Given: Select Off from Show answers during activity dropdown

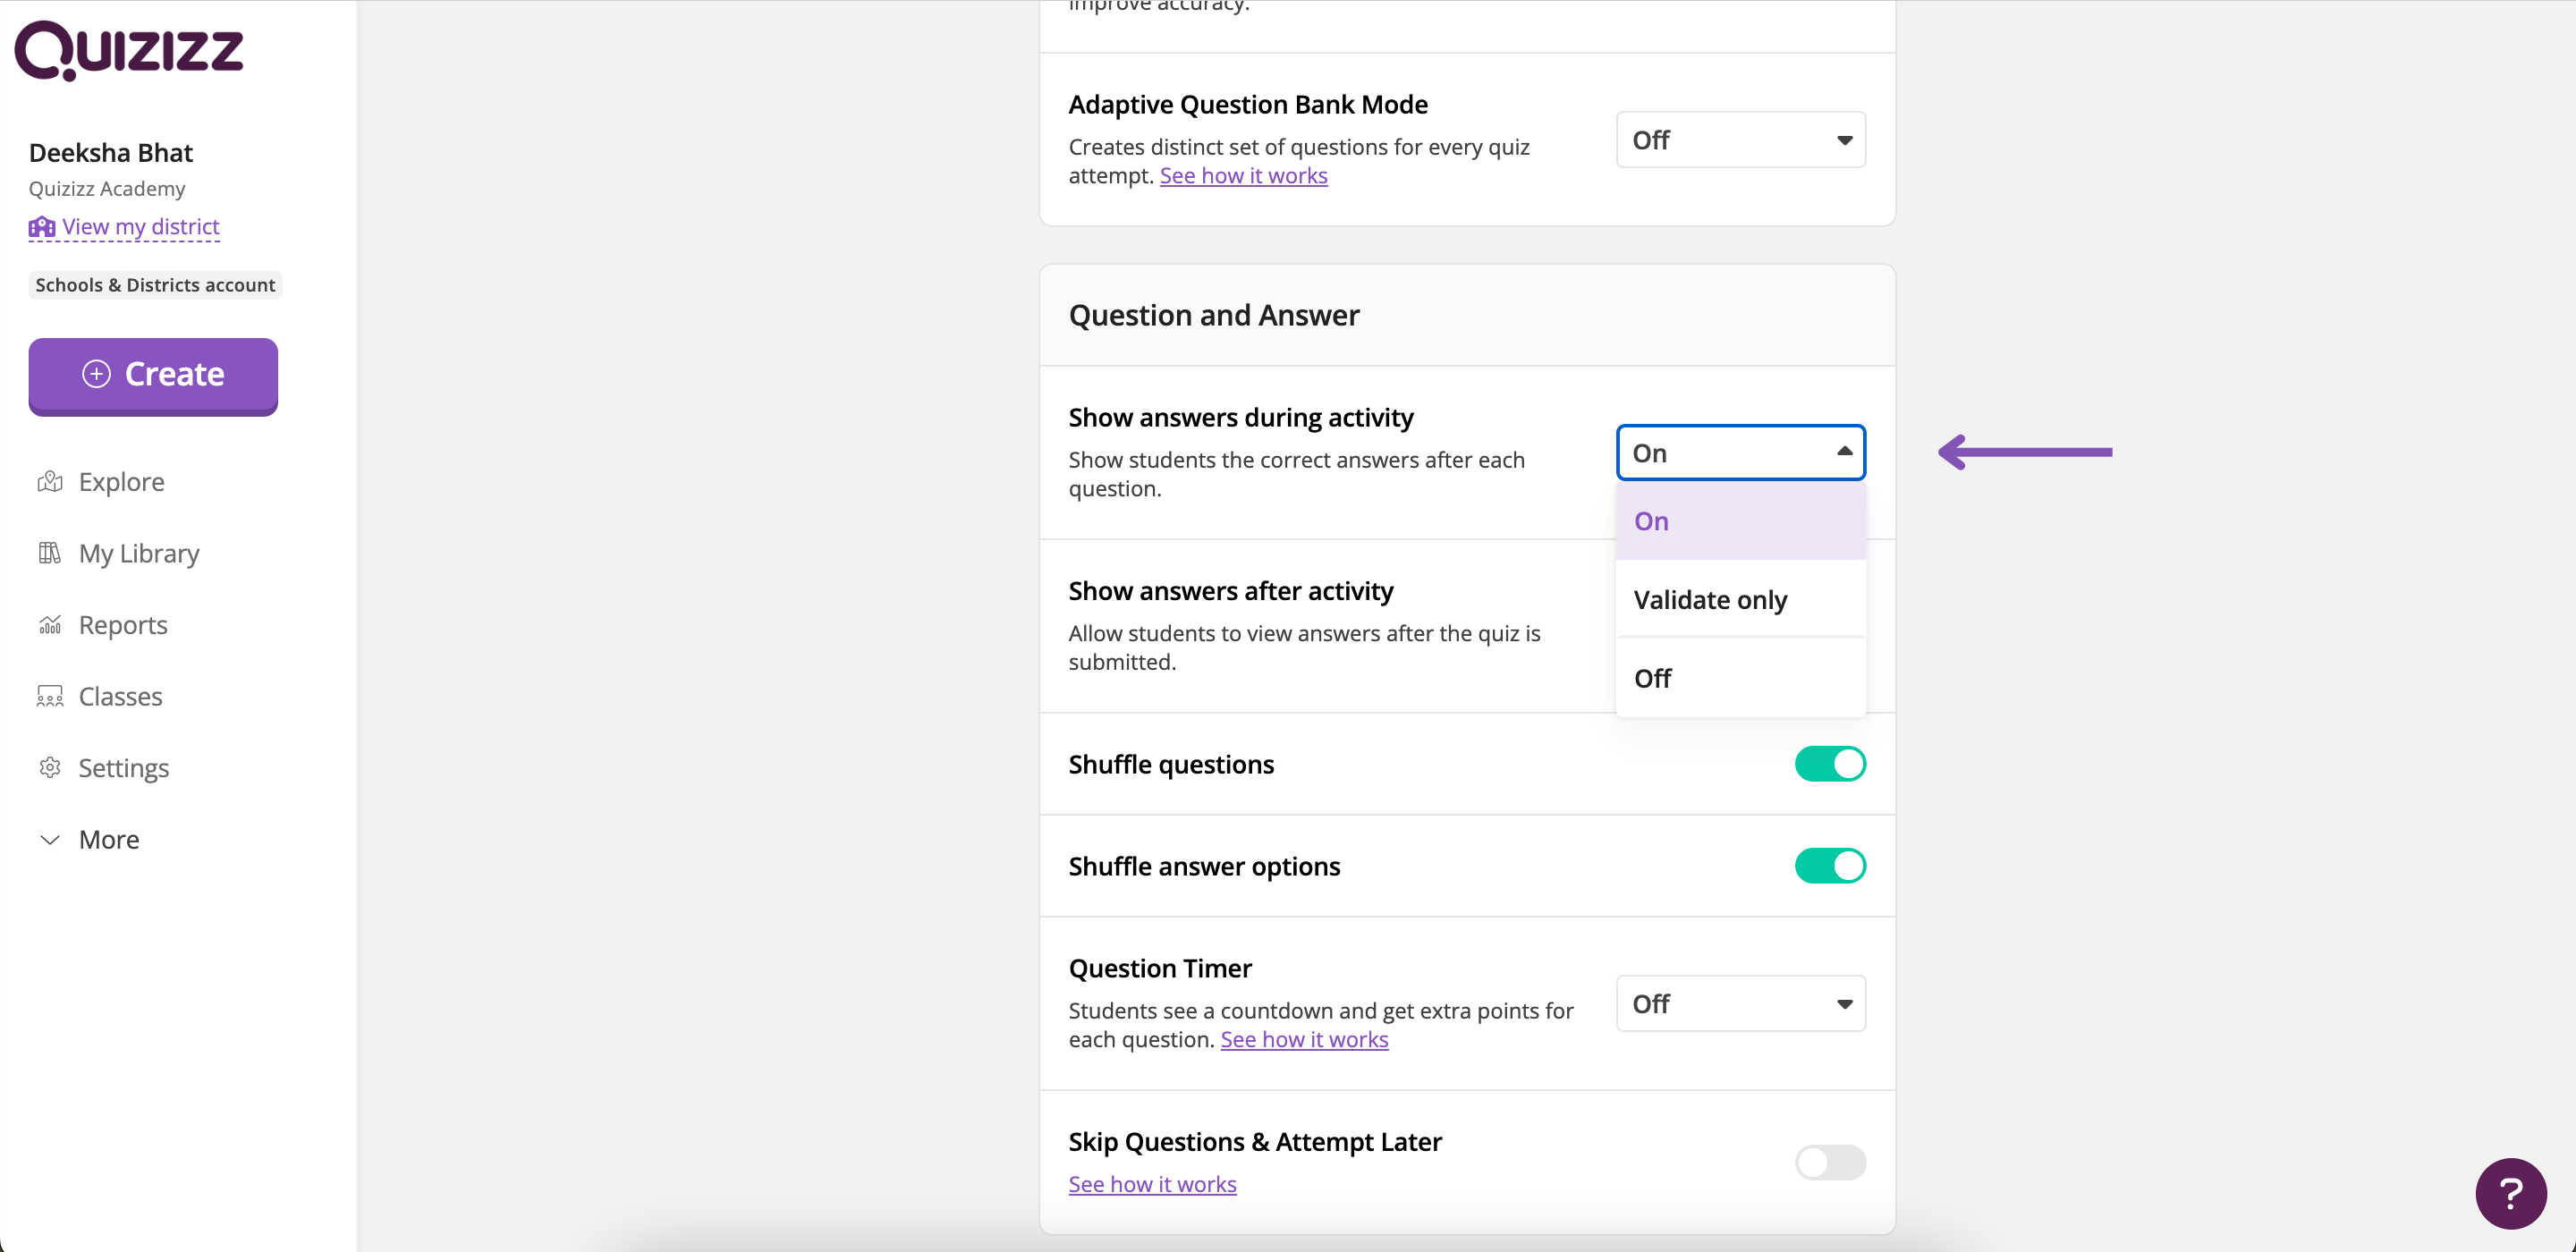Looking at the screenshot, I should [x=1651, y=675].
